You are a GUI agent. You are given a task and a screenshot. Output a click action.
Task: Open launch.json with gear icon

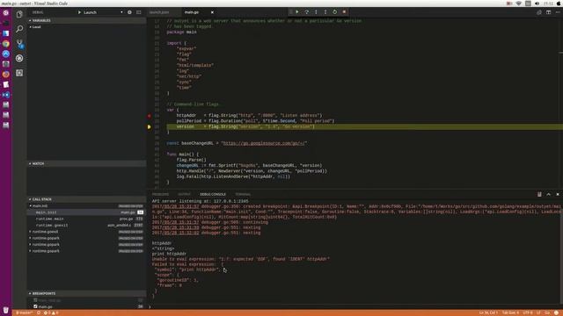[129, 12]
